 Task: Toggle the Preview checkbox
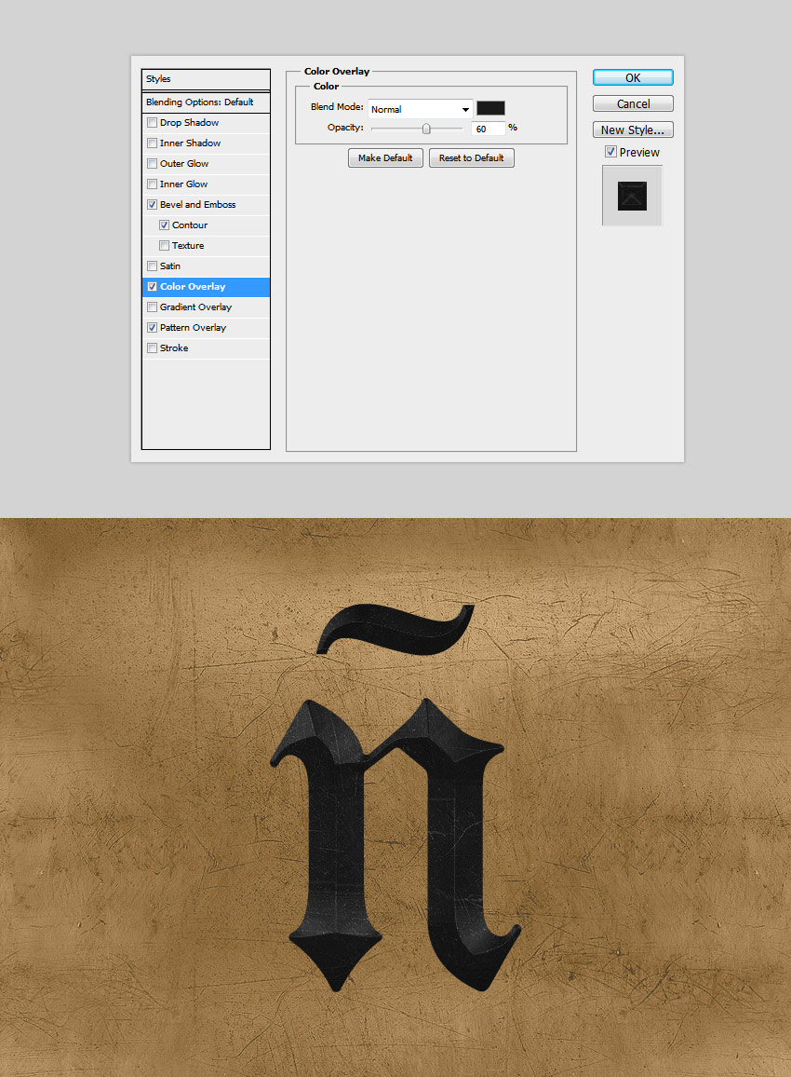pyautogui.click(x=610, y=152)
